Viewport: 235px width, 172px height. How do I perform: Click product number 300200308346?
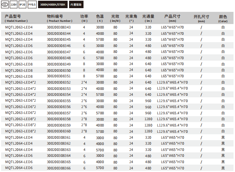(59, 46)
